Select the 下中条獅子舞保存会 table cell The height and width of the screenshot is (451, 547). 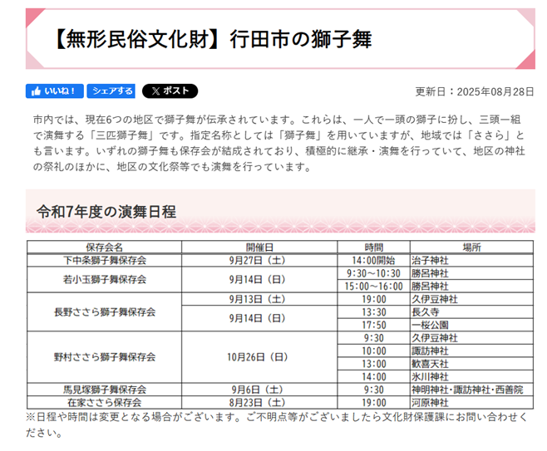point(104,260)
